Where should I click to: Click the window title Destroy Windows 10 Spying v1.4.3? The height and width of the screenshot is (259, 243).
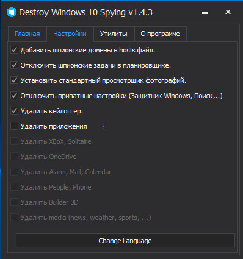pos(85,13)
